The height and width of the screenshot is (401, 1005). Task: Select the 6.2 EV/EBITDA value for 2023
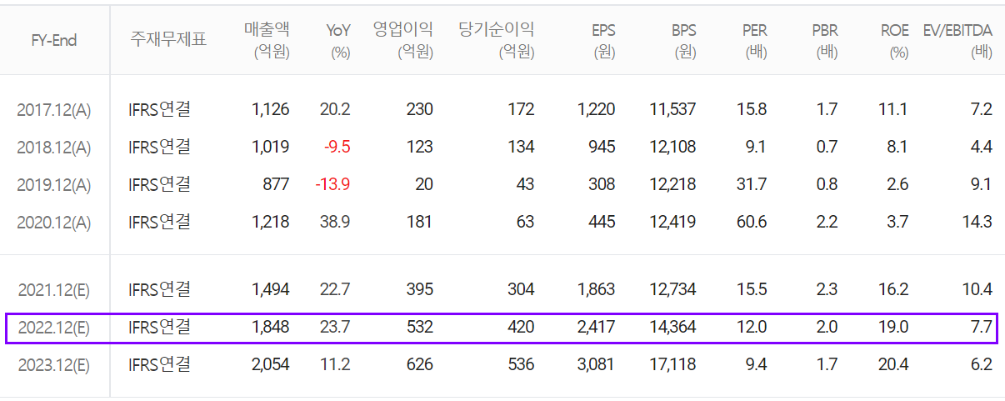[x=982, y=365]
